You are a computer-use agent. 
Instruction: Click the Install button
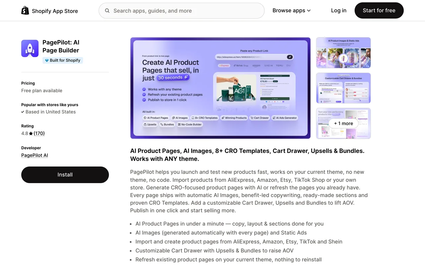(65, 175)
